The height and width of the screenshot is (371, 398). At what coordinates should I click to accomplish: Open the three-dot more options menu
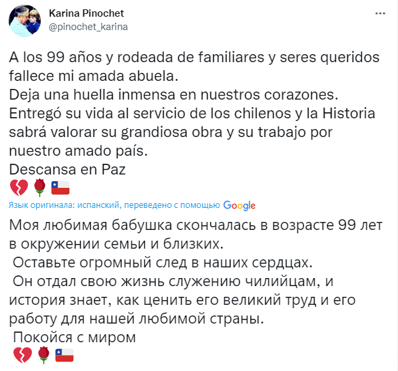click(380, 13)
